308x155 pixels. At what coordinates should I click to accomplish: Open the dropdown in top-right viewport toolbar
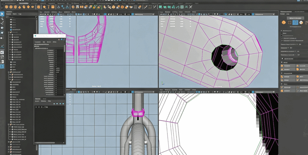pos(265,14)
